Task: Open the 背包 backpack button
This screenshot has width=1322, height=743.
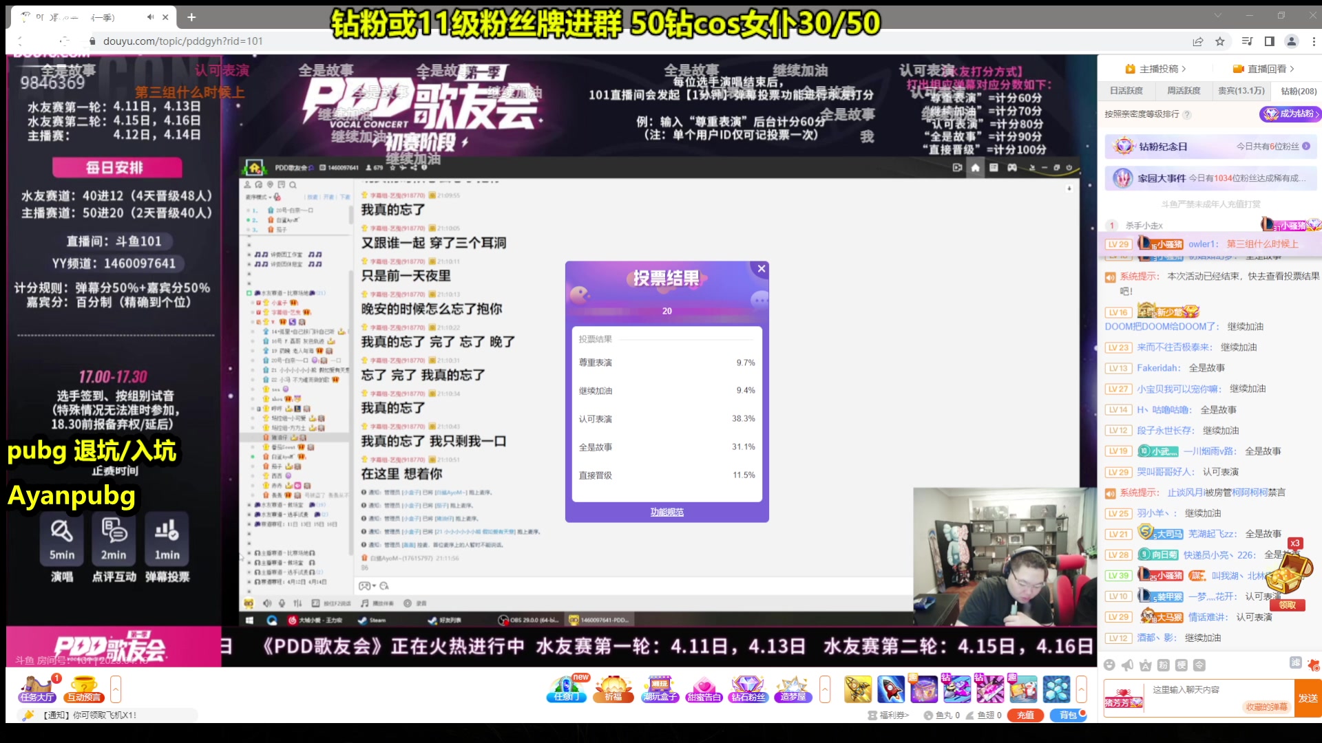Action: click(1068, 715)
